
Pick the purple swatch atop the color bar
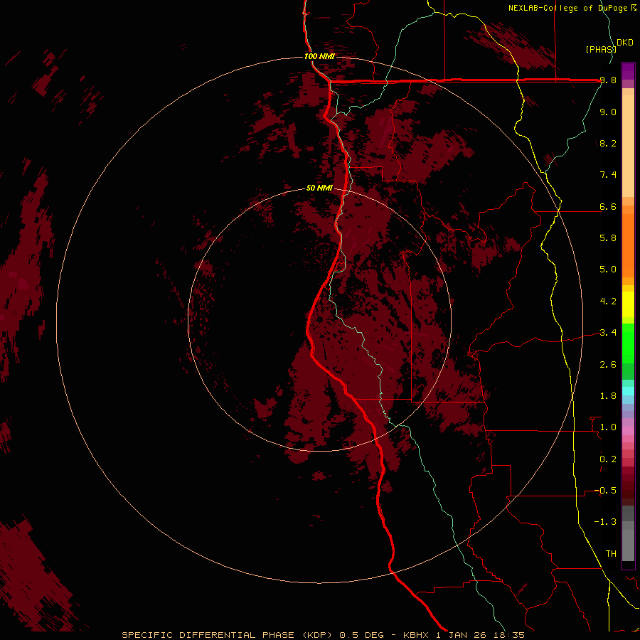pos(628,71)
